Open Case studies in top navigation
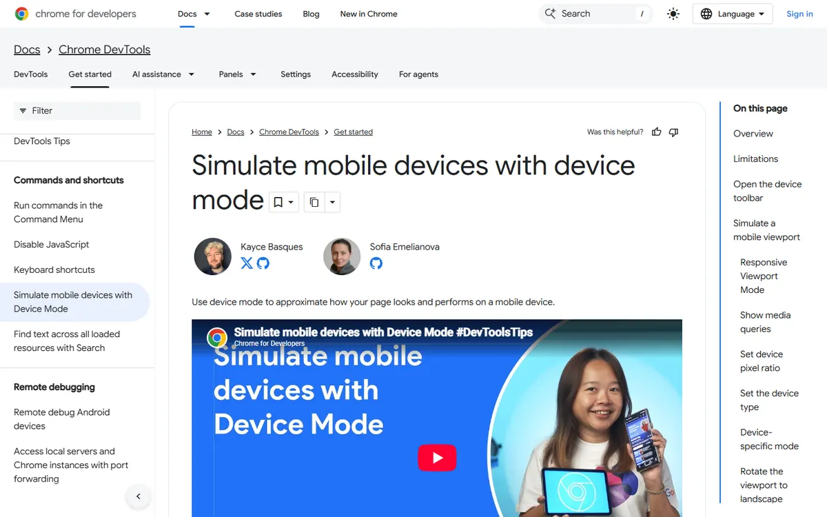 click(258, 14)
